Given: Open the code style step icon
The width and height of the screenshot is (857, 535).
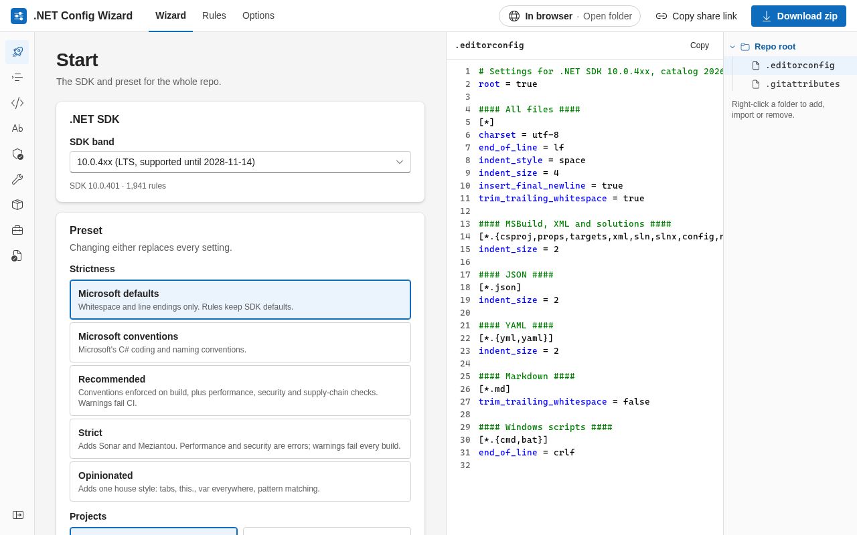Looking at the screenshot, I should (x=17, y=103).
